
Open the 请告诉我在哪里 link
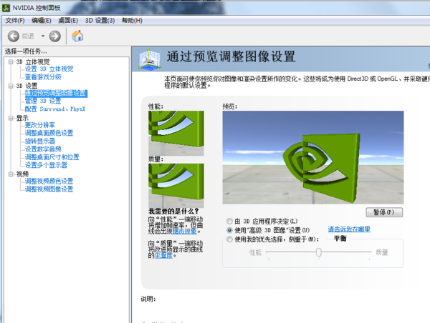click(349, 229)
